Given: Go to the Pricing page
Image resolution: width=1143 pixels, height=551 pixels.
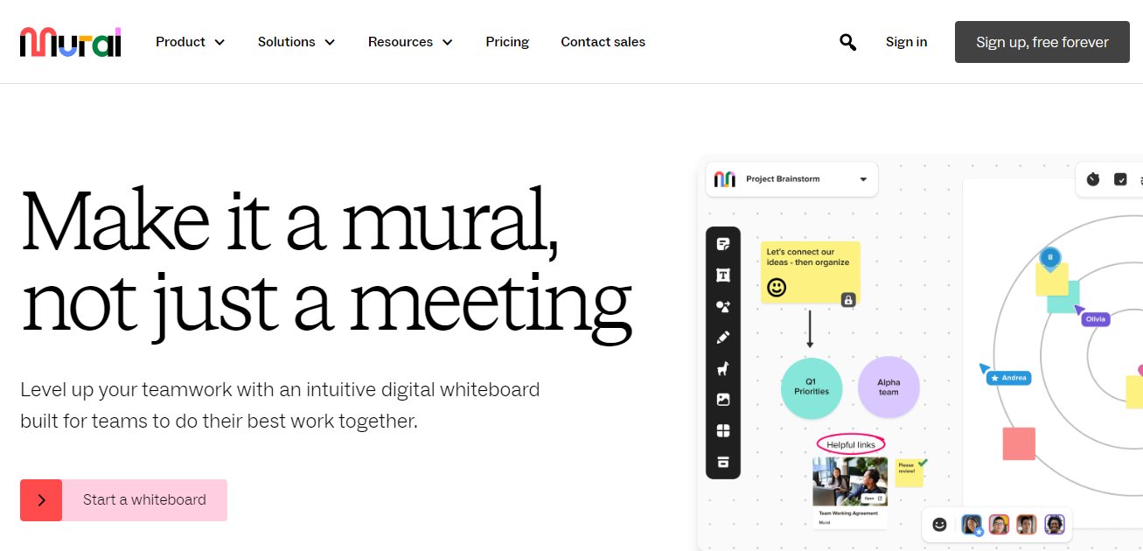Looking at the screenshot, I should pos(507,42).
